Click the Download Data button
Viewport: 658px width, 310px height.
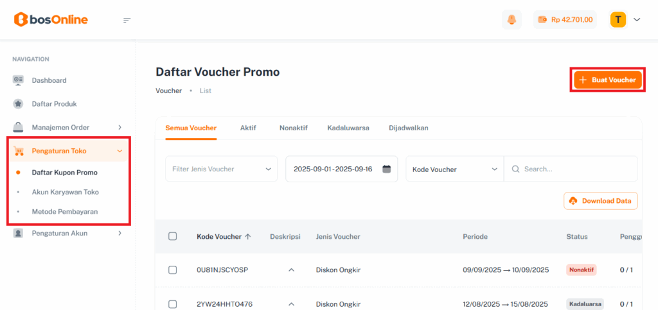[x=601, y=201]
